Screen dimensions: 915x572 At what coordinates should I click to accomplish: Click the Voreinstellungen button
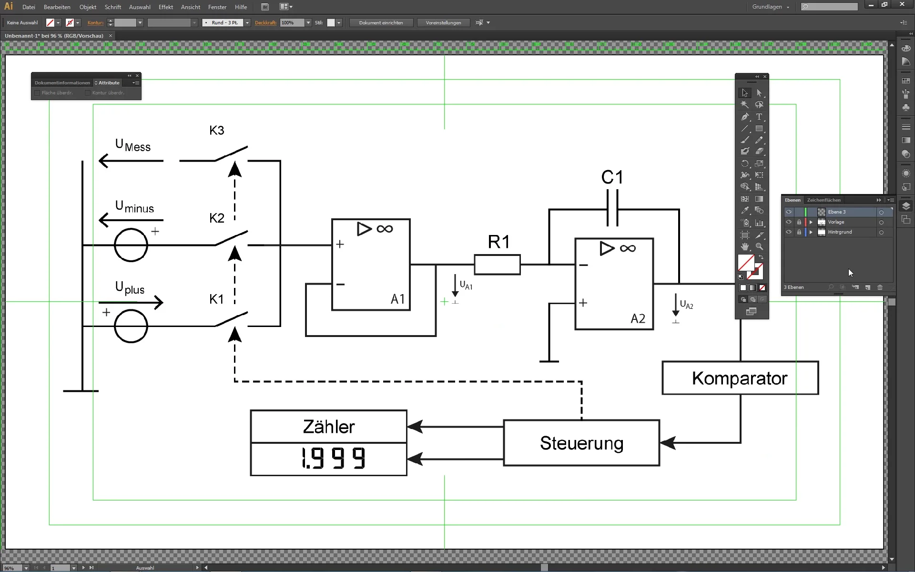[x=443, y=23]
